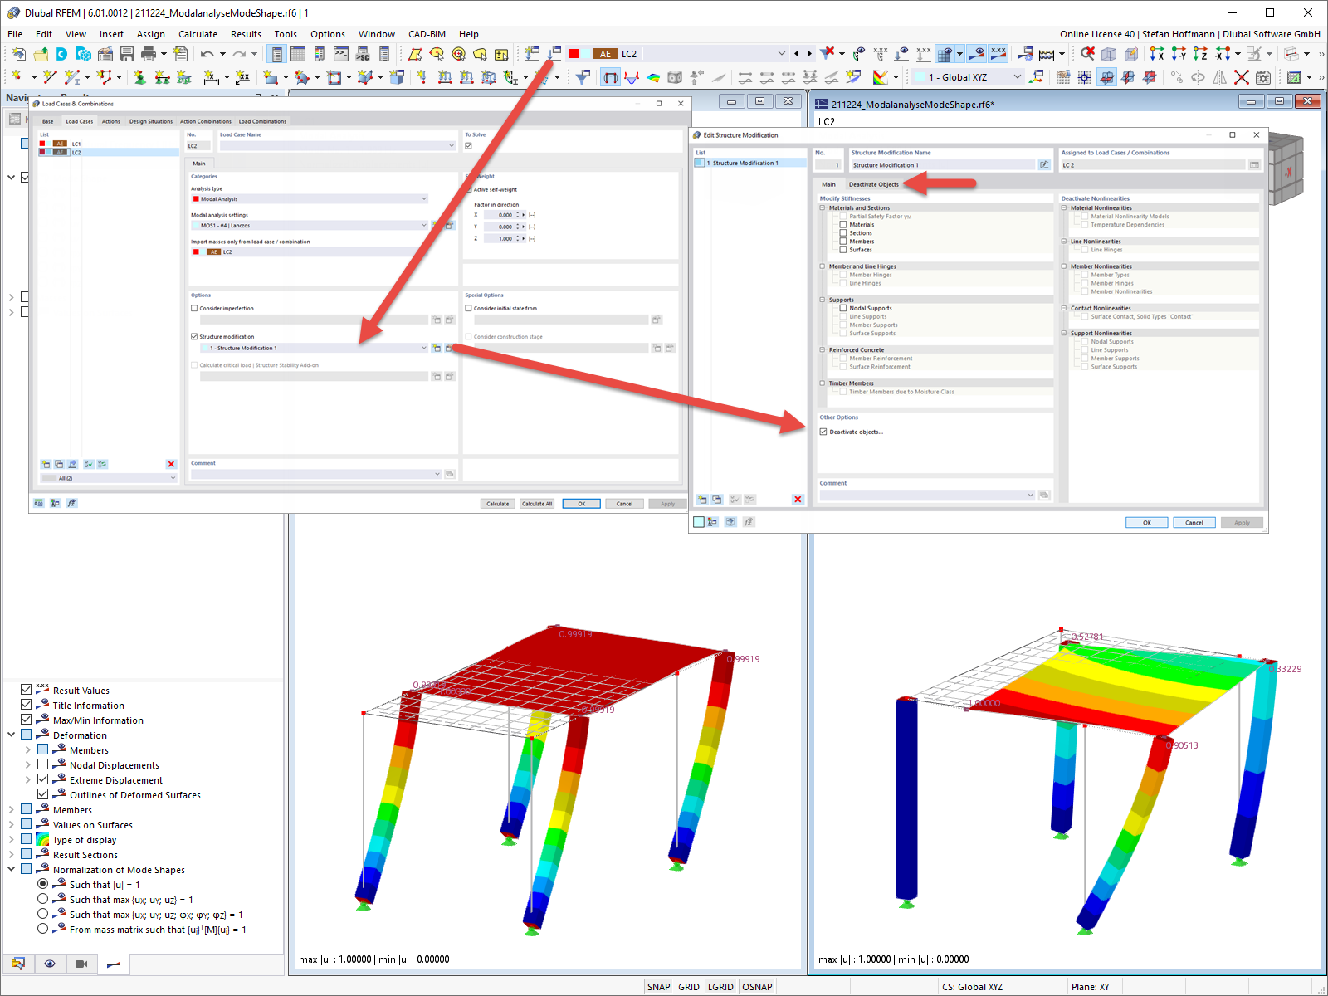The height and width of the screenshot is (996, 1328).
Task: Click the red swatch in Analysis type field
Action: [x=196, y=198]
